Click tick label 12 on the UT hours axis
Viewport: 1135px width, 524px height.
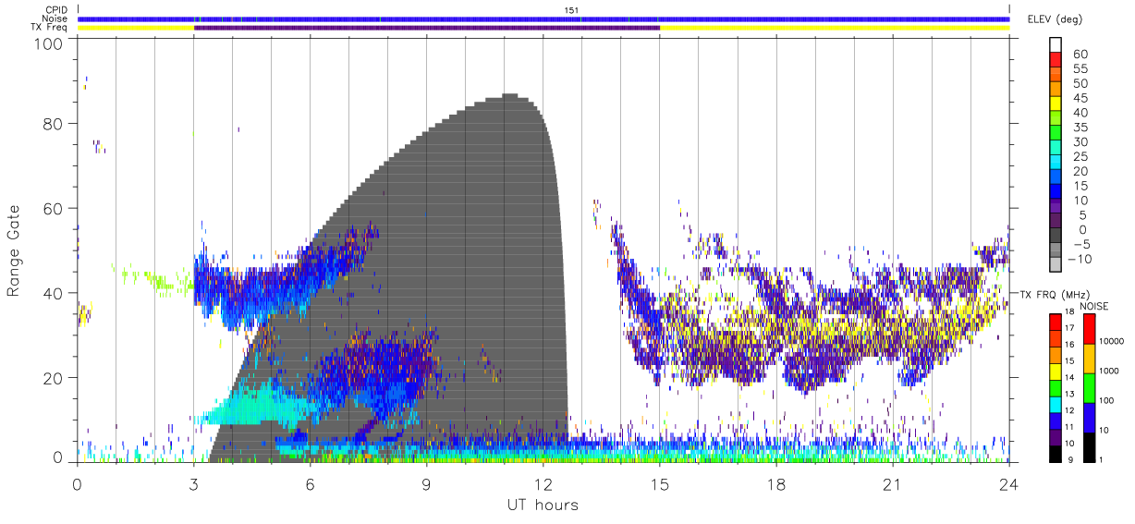tap(543, 484)
